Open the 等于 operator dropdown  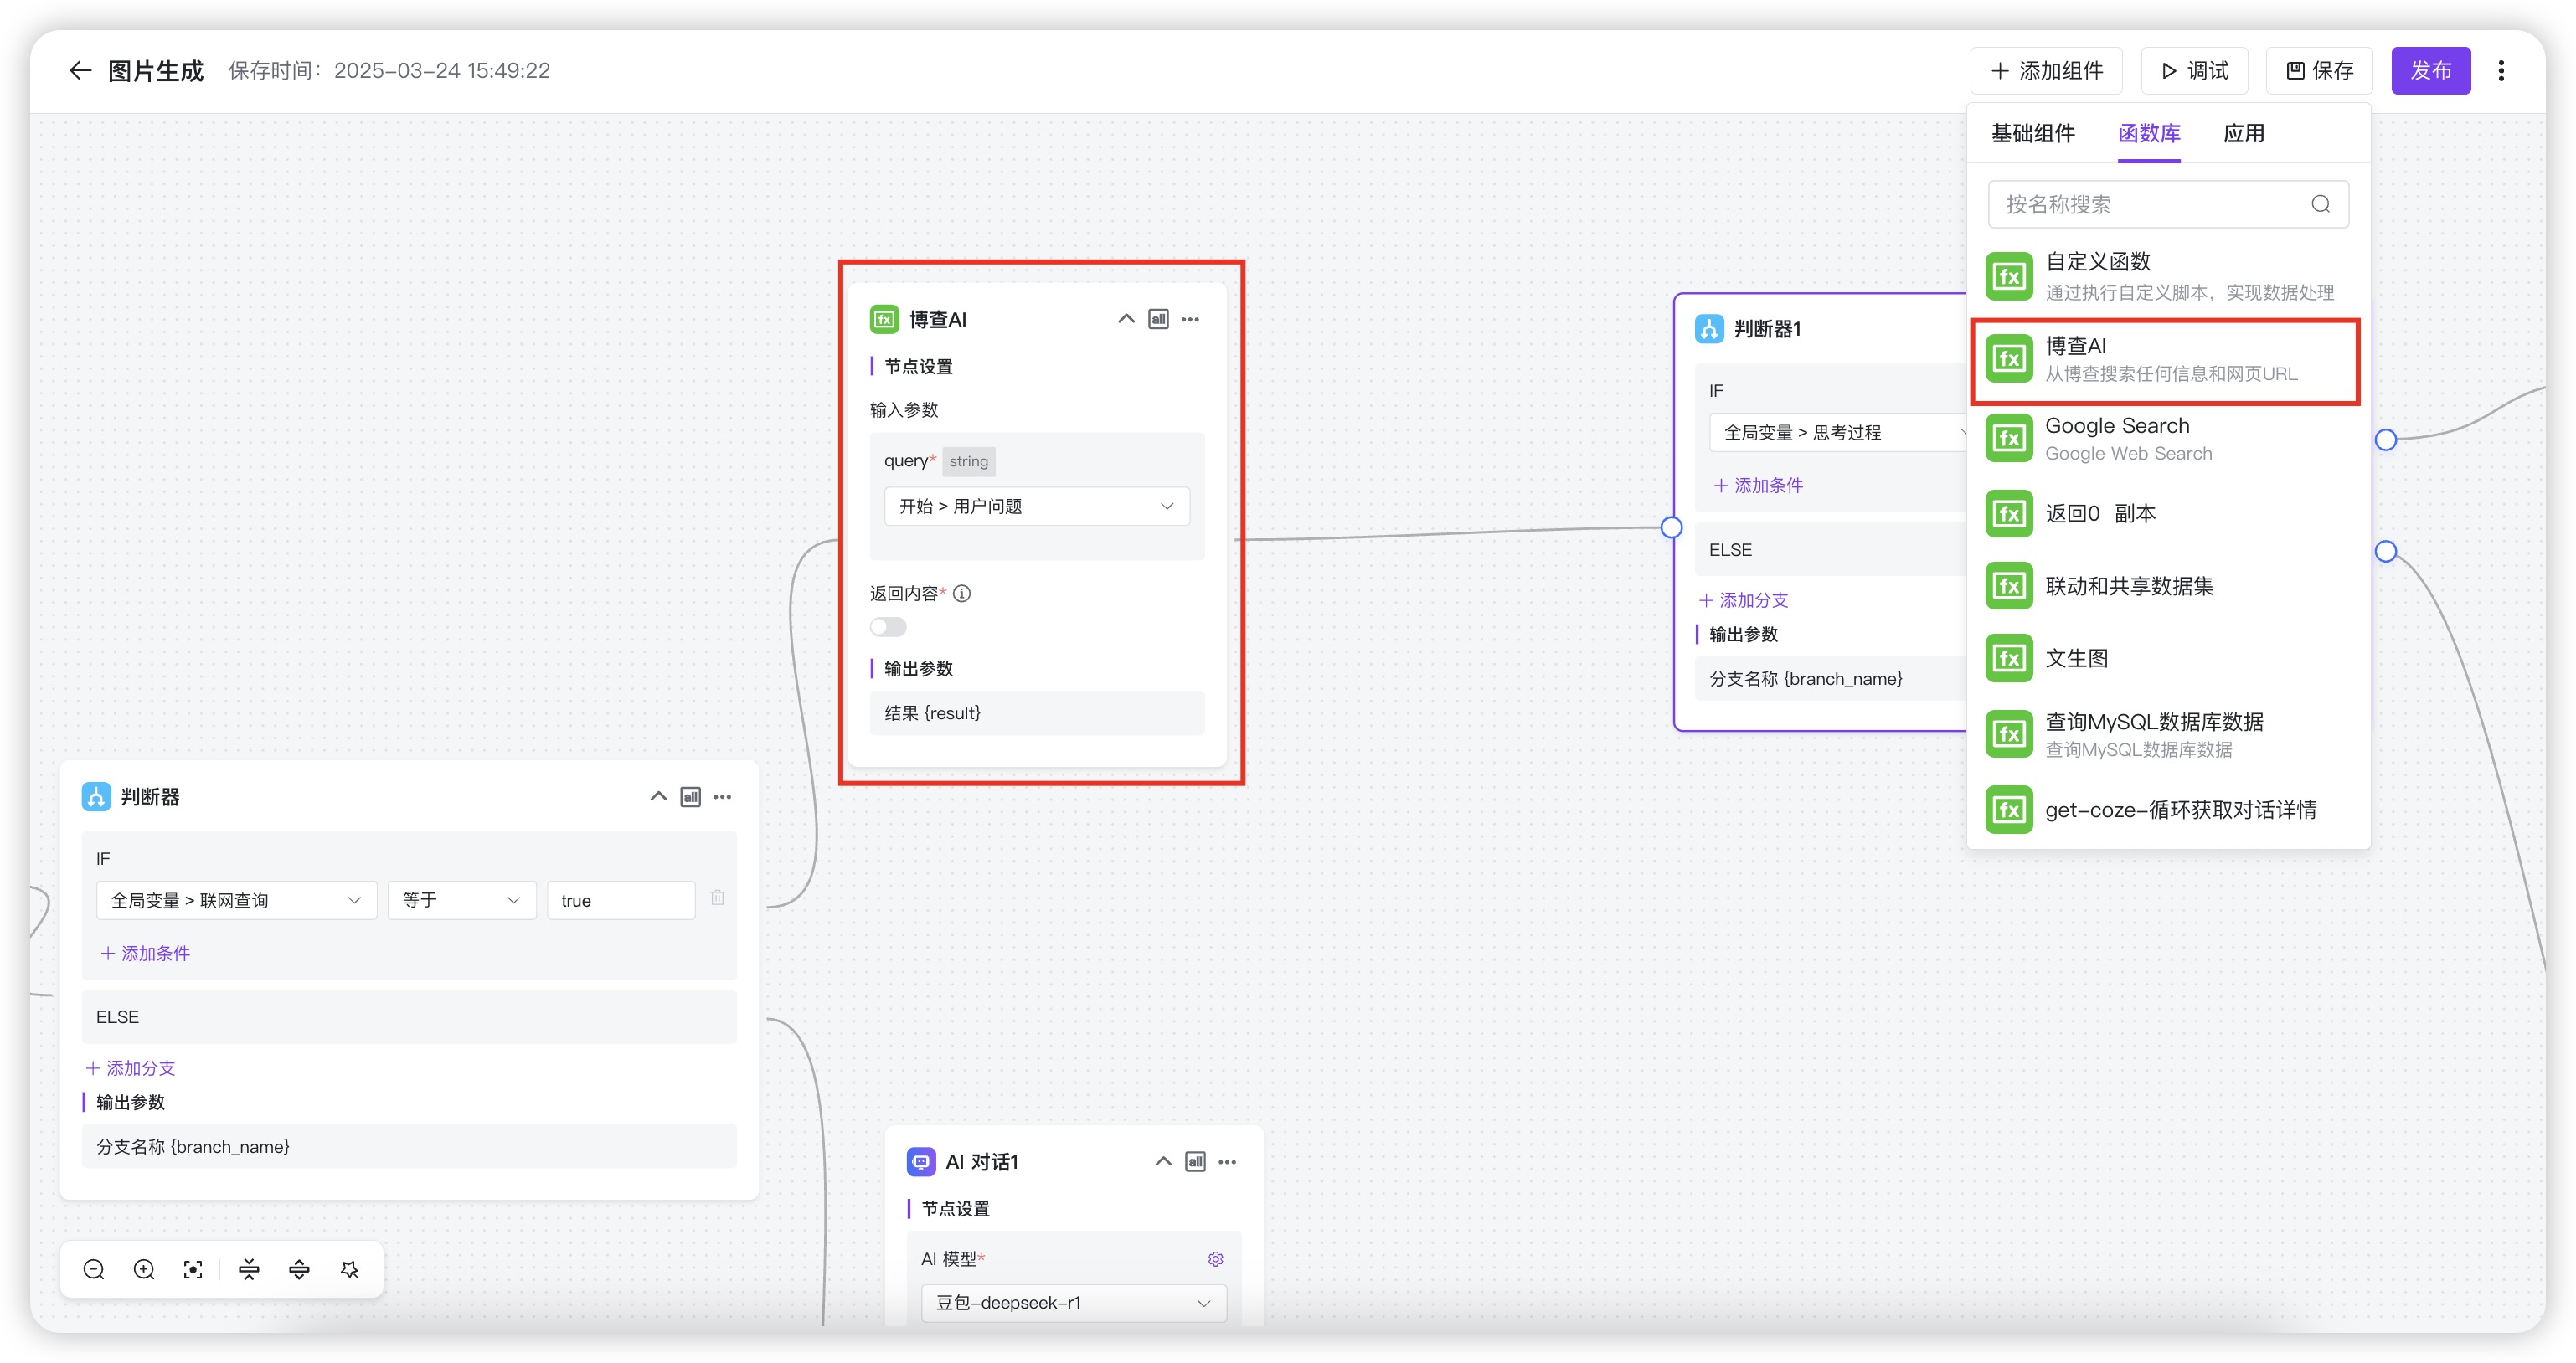[461, 900]
